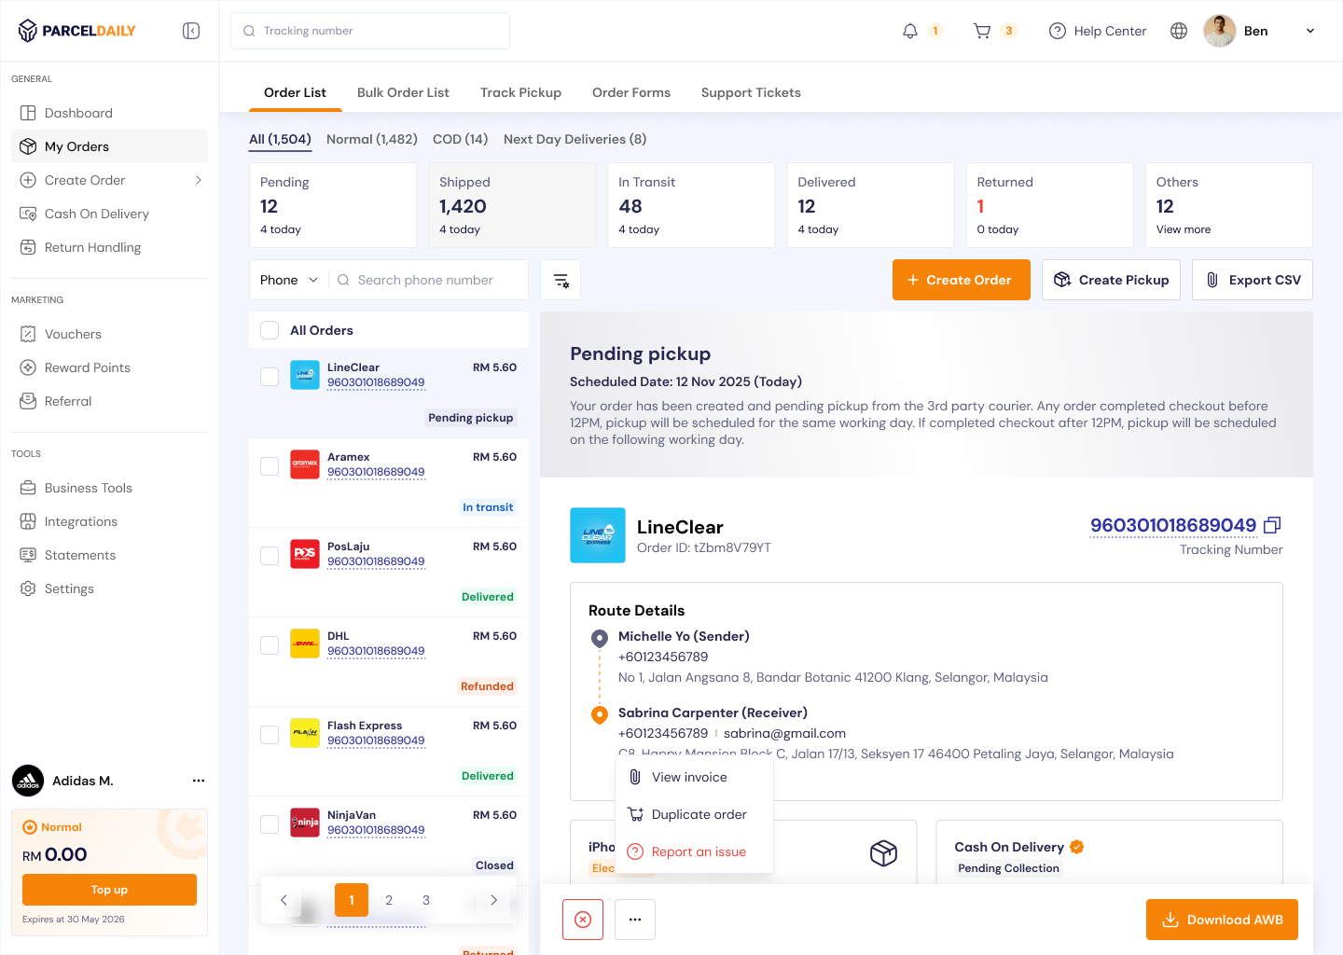Open the shopping cart
Screen dimensions: 1343x955
click(x=982, y=31)
